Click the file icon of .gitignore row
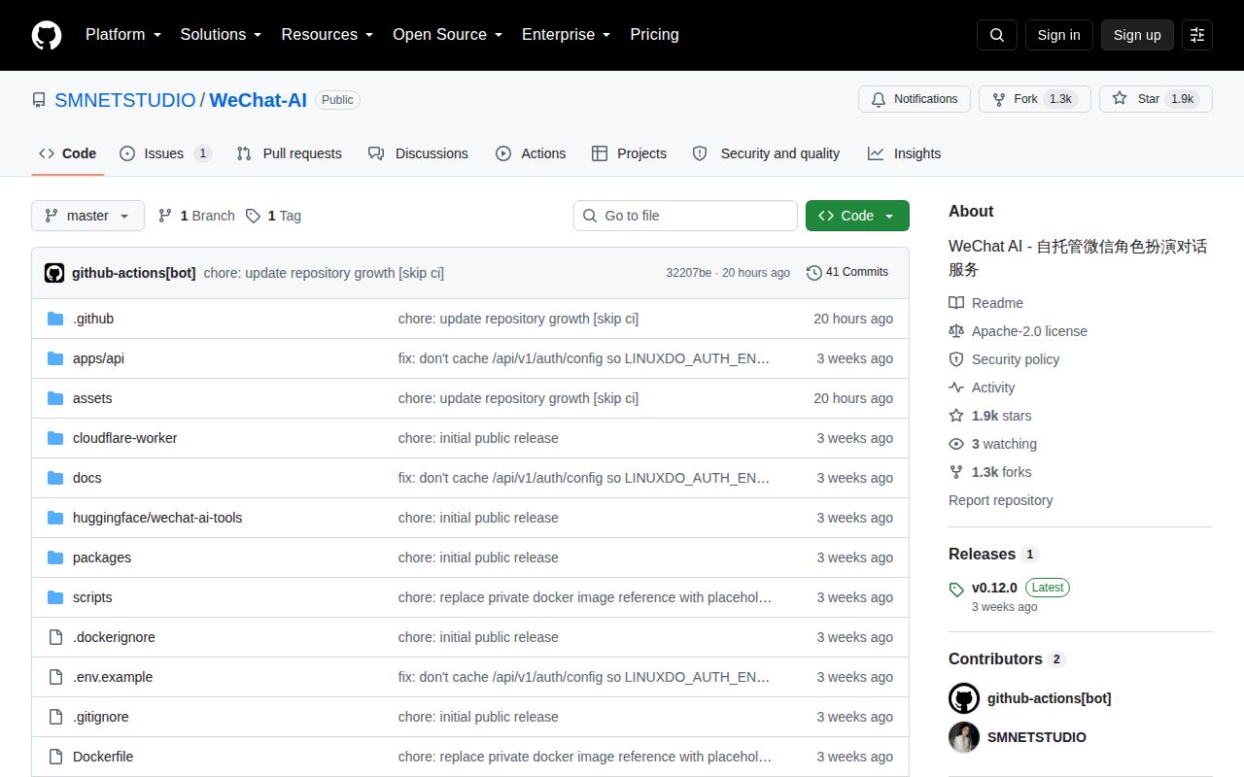 (x=55, y=717)
